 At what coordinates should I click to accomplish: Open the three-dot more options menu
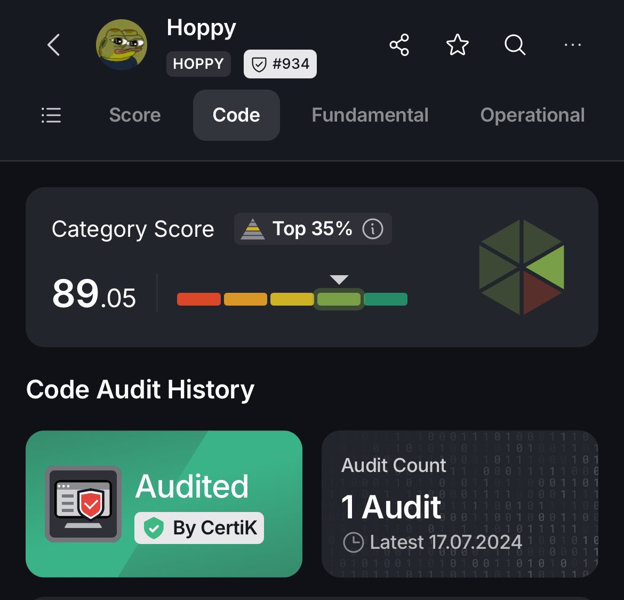pos(573,45)
